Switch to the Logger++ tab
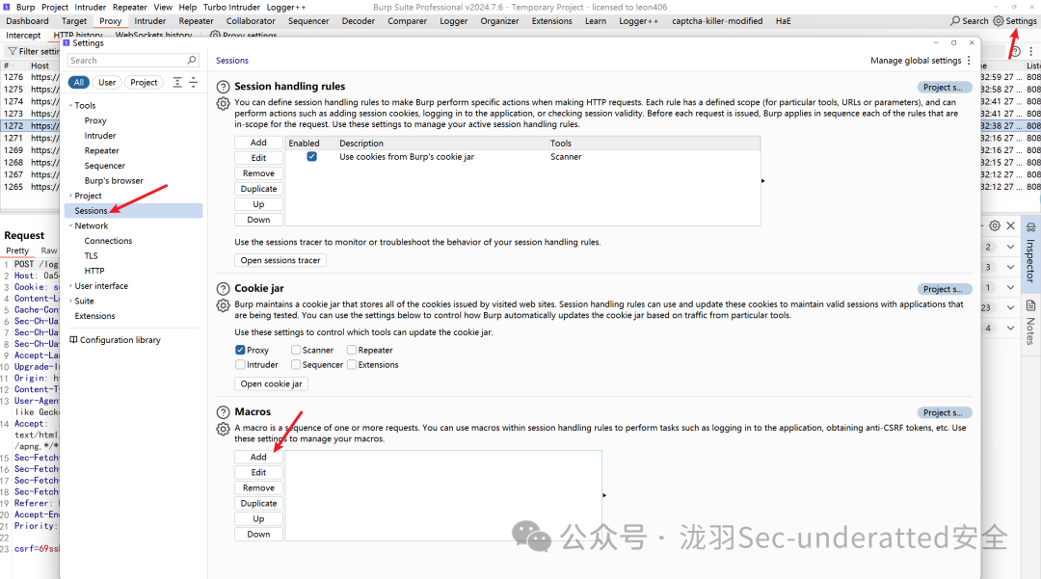1041x579 pixels. (x=638, y=21)
